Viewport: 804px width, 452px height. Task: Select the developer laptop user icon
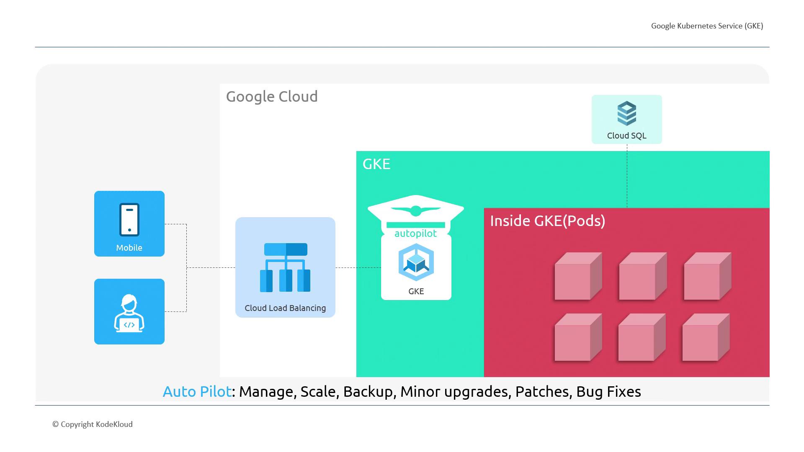point(129,313)
